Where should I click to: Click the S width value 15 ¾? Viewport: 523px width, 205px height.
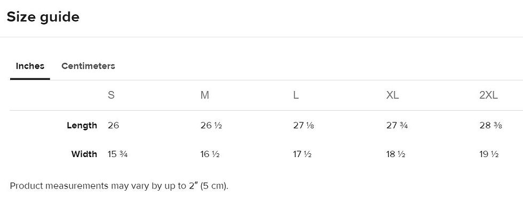(x=118, y=154)
